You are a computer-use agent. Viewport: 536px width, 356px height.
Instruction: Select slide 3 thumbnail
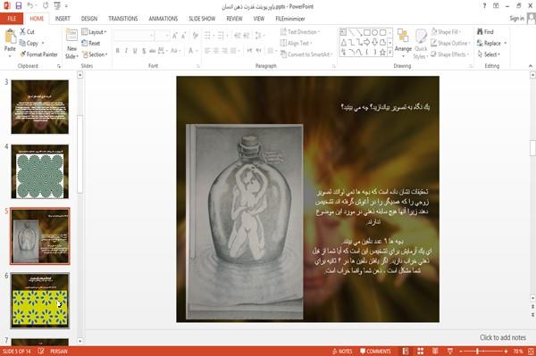pyautogui.click(x=40, y=107)
